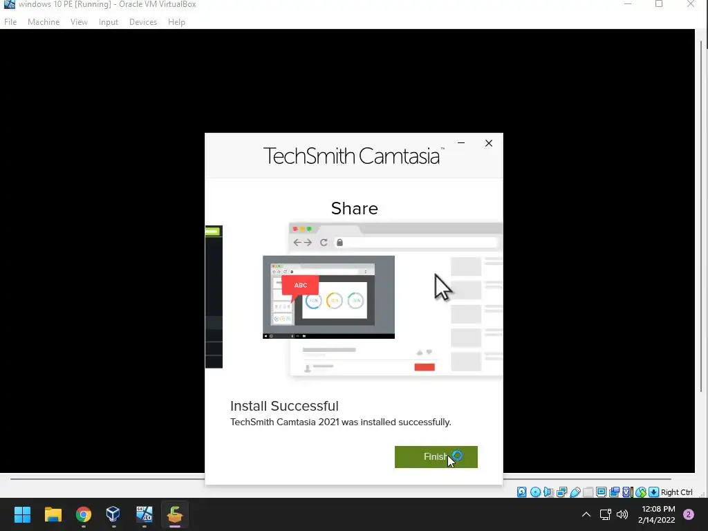
Task: Open Google Chrome from the taskbar
Action: tap(84, 514)
